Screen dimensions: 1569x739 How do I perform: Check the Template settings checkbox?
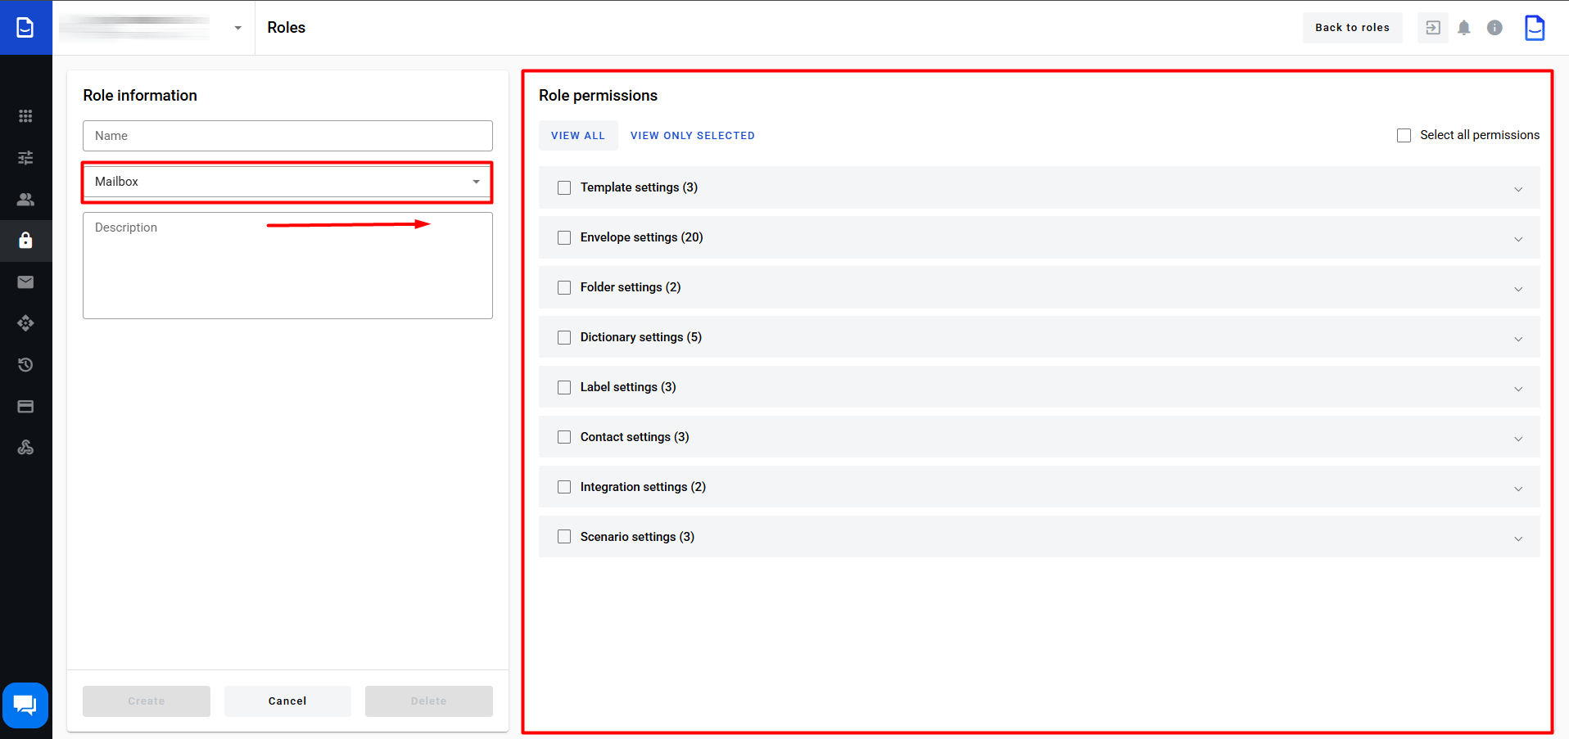tap(564, 188)
